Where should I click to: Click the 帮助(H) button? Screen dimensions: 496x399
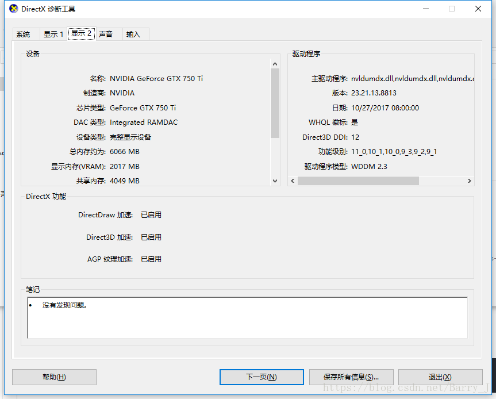point(54,377)
